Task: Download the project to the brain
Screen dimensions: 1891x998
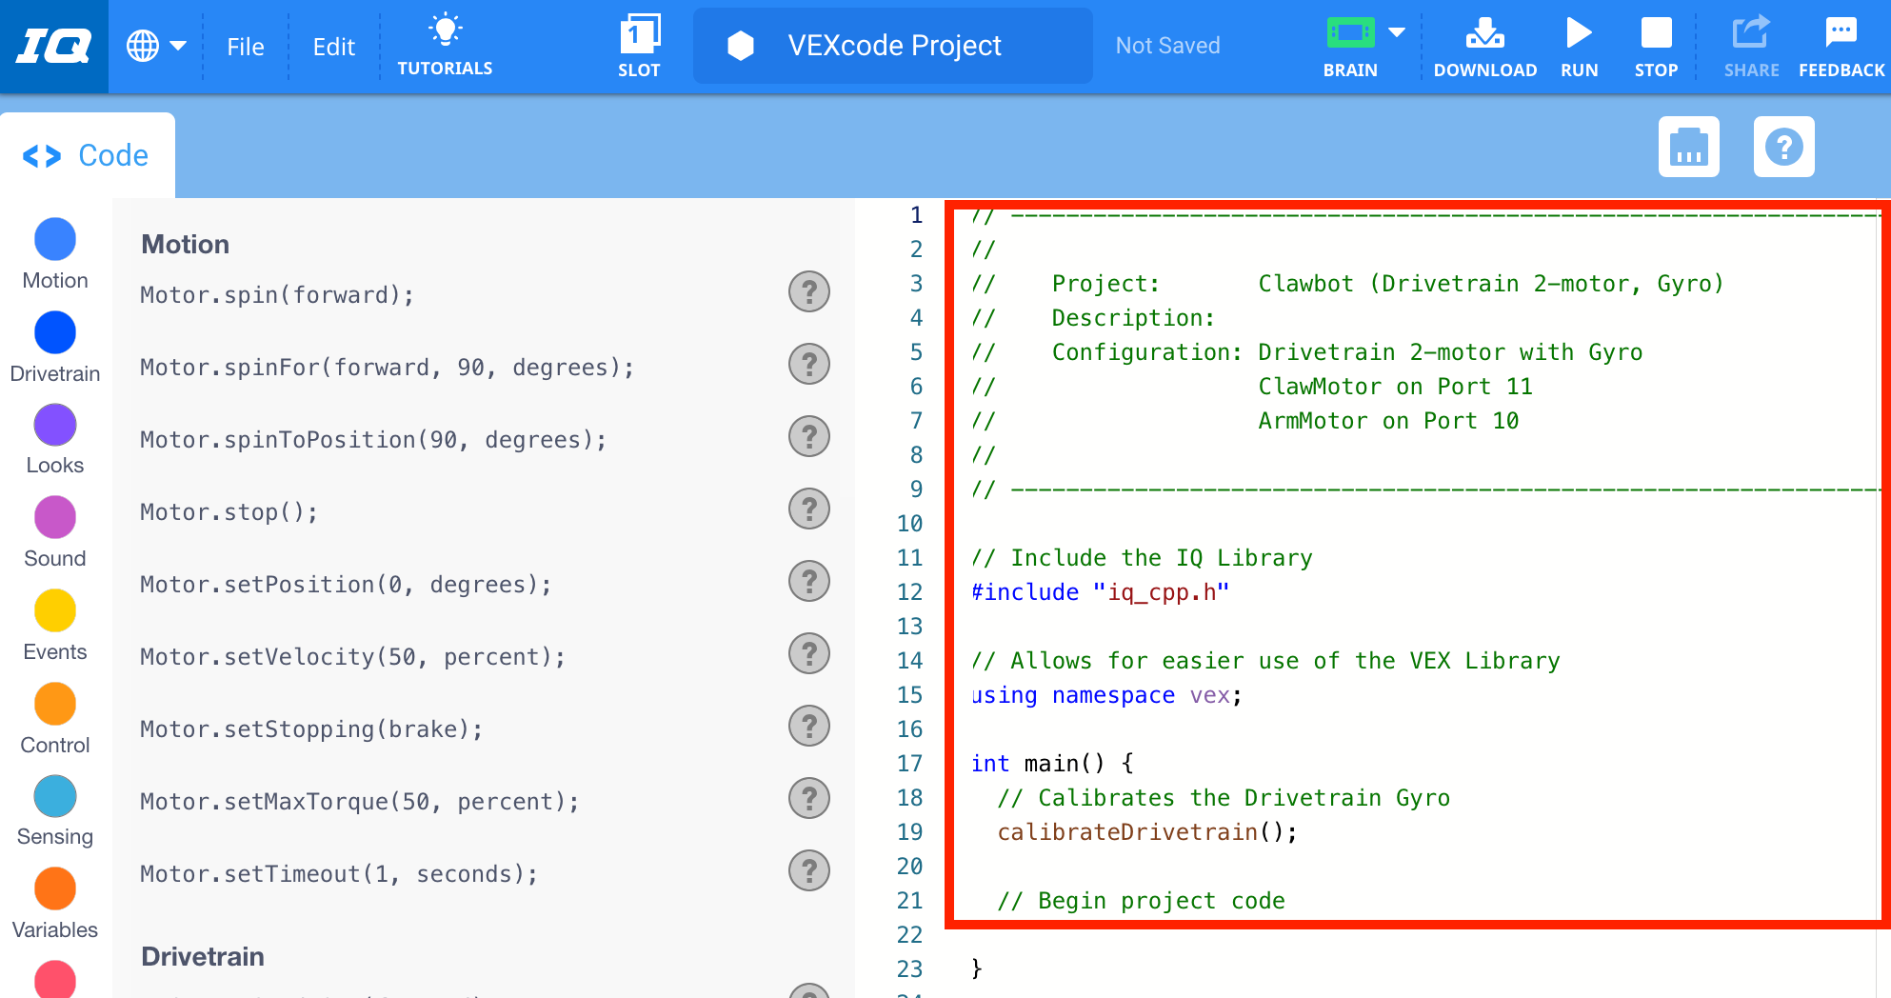Action: click(1484, 45)
